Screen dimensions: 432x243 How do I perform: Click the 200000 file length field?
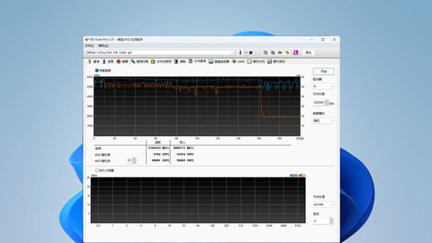coord(319,103)
